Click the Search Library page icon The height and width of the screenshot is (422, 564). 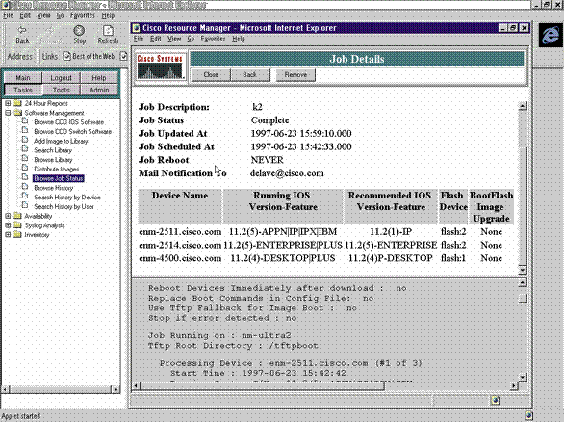pyautogui.click(x=25, y=149)
